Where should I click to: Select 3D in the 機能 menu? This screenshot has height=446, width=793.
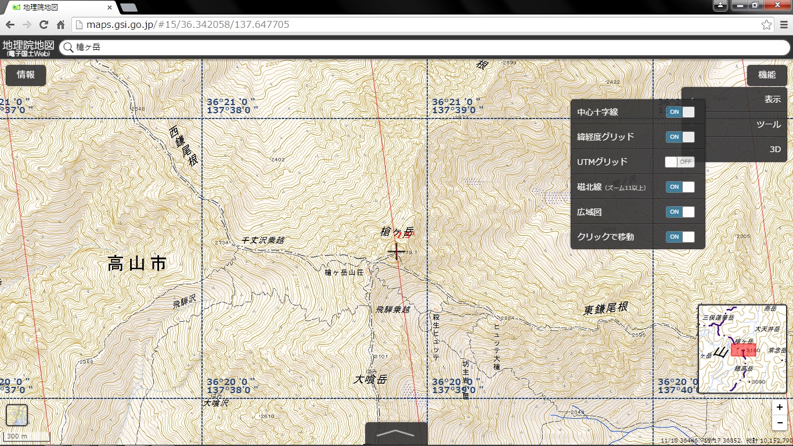pyautogui.click(x=734, y=149)
